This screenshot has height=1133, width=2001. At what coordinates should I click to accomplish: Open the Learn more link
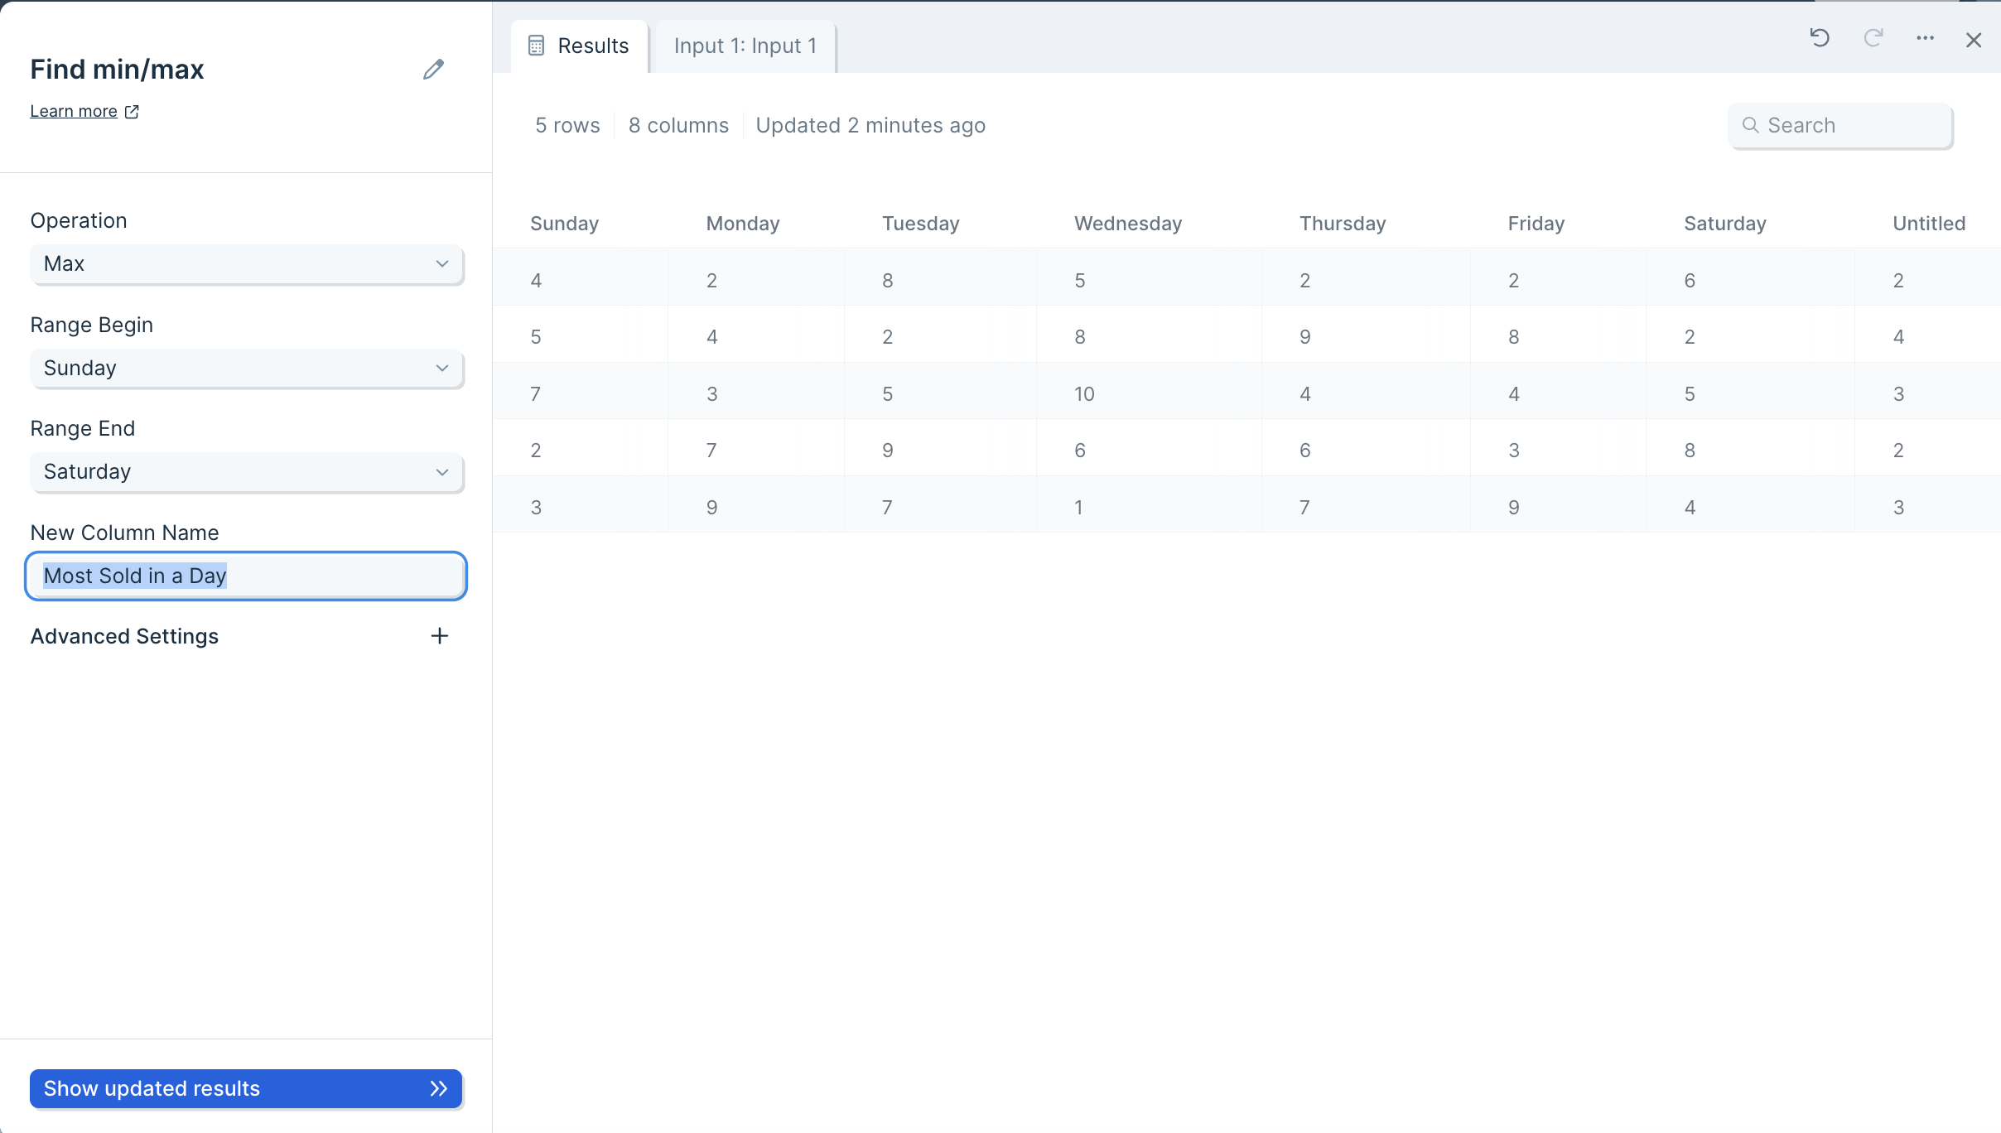[x=74, y=111]
